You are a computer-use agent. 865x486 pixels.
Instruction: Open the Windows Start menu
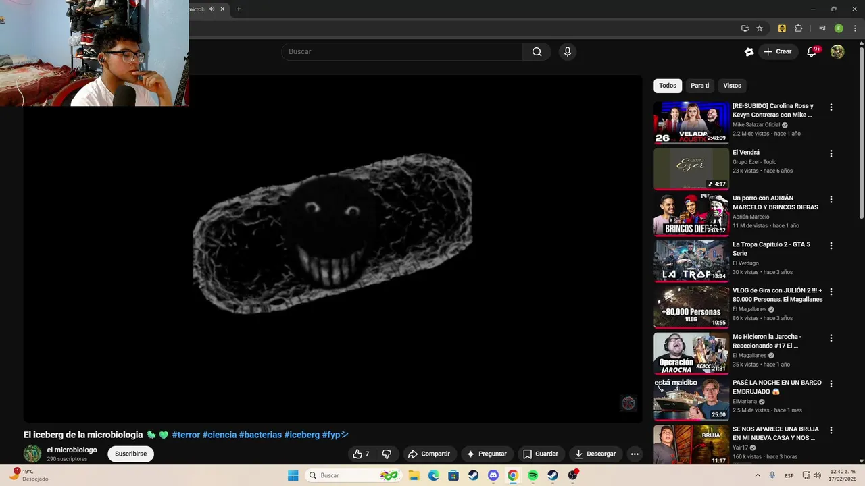pyautogui.click(x=293, y=475)
